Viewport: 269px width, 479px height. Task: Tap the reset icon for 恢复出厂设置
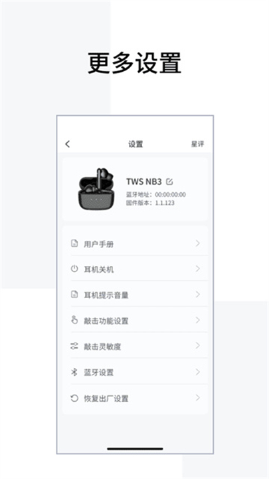74,398
